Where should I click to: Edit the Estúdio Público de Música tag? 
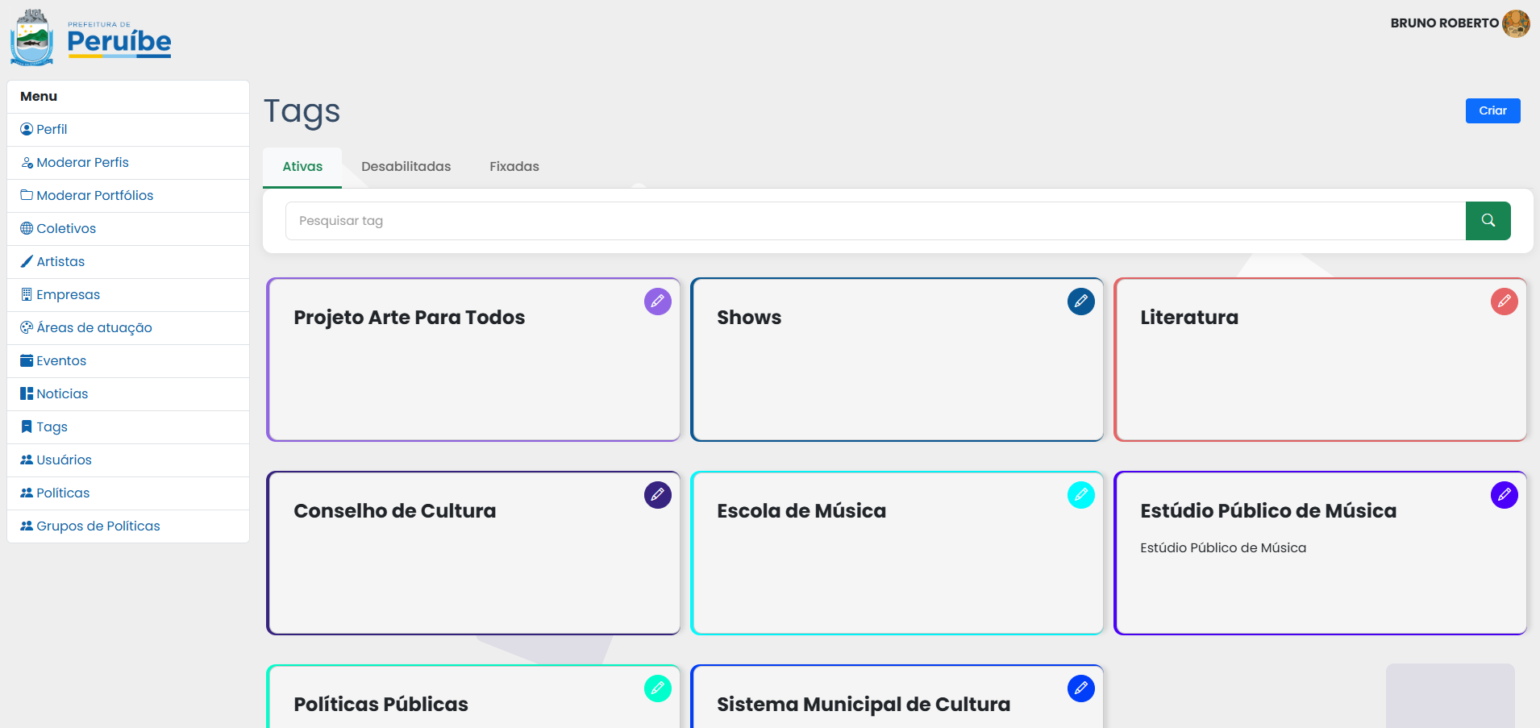tap(1505, 495)
